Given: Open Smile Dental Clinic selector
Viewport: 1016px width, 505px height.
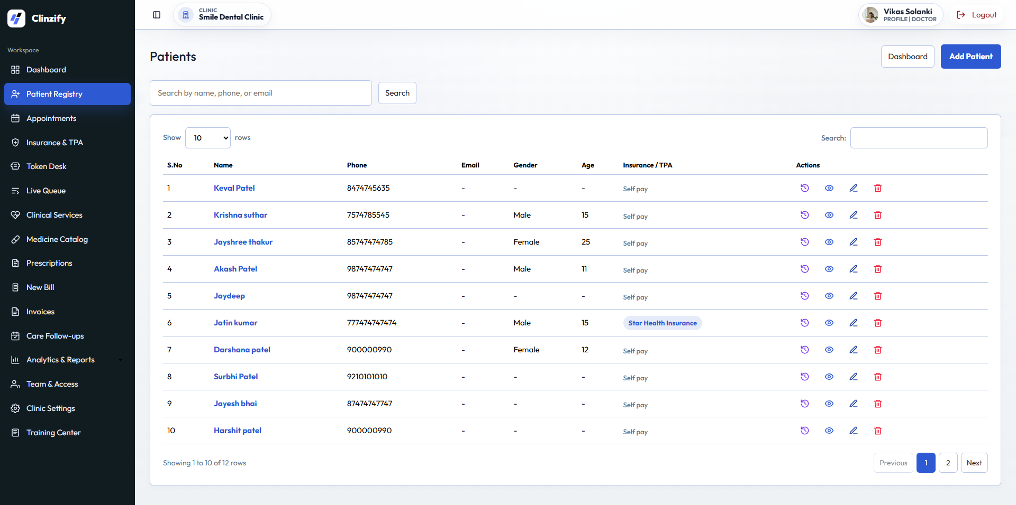Looking at the screenshot, I should click(x=222, y=15).
